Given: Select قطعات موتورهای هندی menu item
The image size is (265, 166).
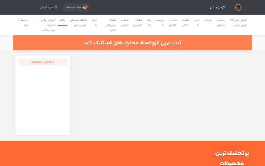Looking at the screenshot, I should coord(111,25).
